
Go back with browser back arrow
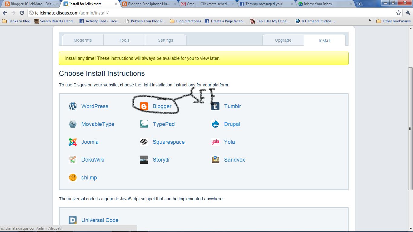point(5,13)
